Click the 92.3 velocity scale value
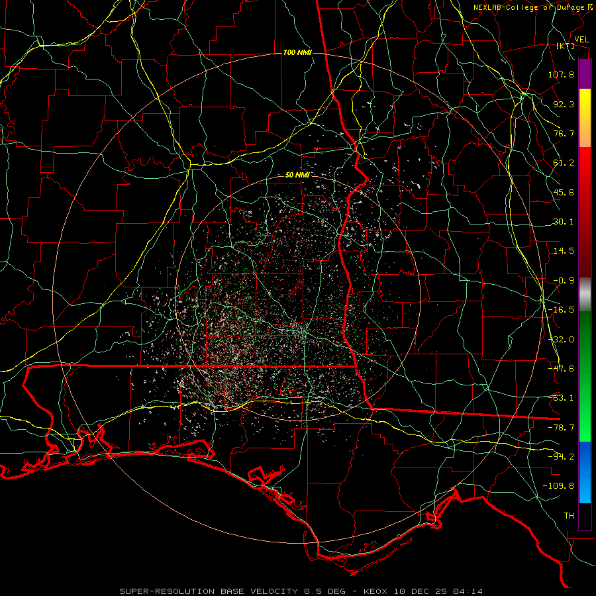Image resolution: width=596 pixels, height=596 pixels. 564,104
